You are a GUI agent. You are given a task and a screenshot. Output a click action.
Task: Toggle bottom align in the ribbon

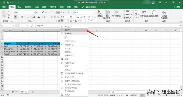(x=58, y=12)
